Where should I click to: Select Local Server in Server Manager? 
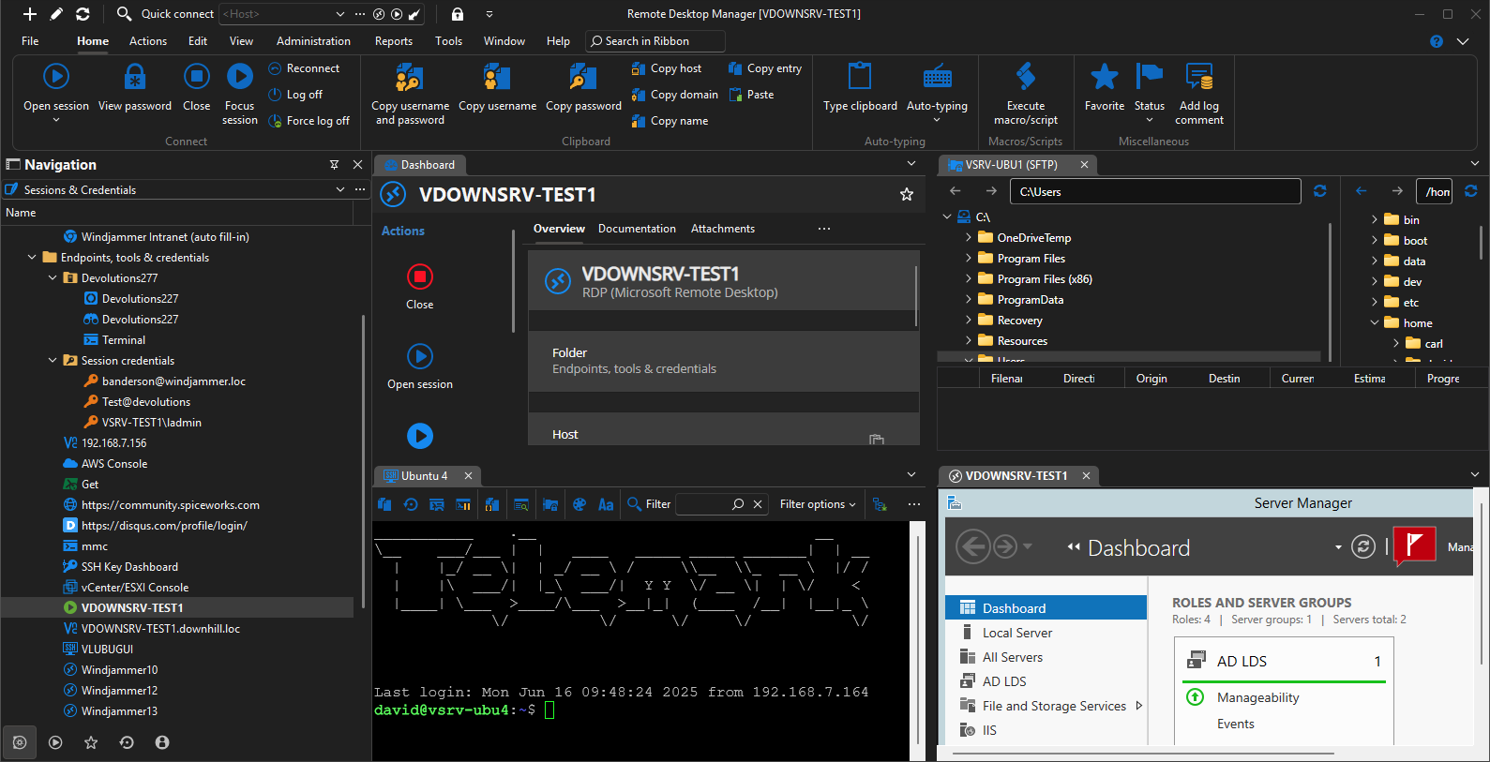(x=1017, y=633)
